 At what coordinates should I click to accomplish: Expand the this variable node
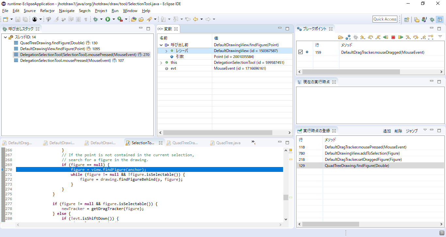point(161,63)
